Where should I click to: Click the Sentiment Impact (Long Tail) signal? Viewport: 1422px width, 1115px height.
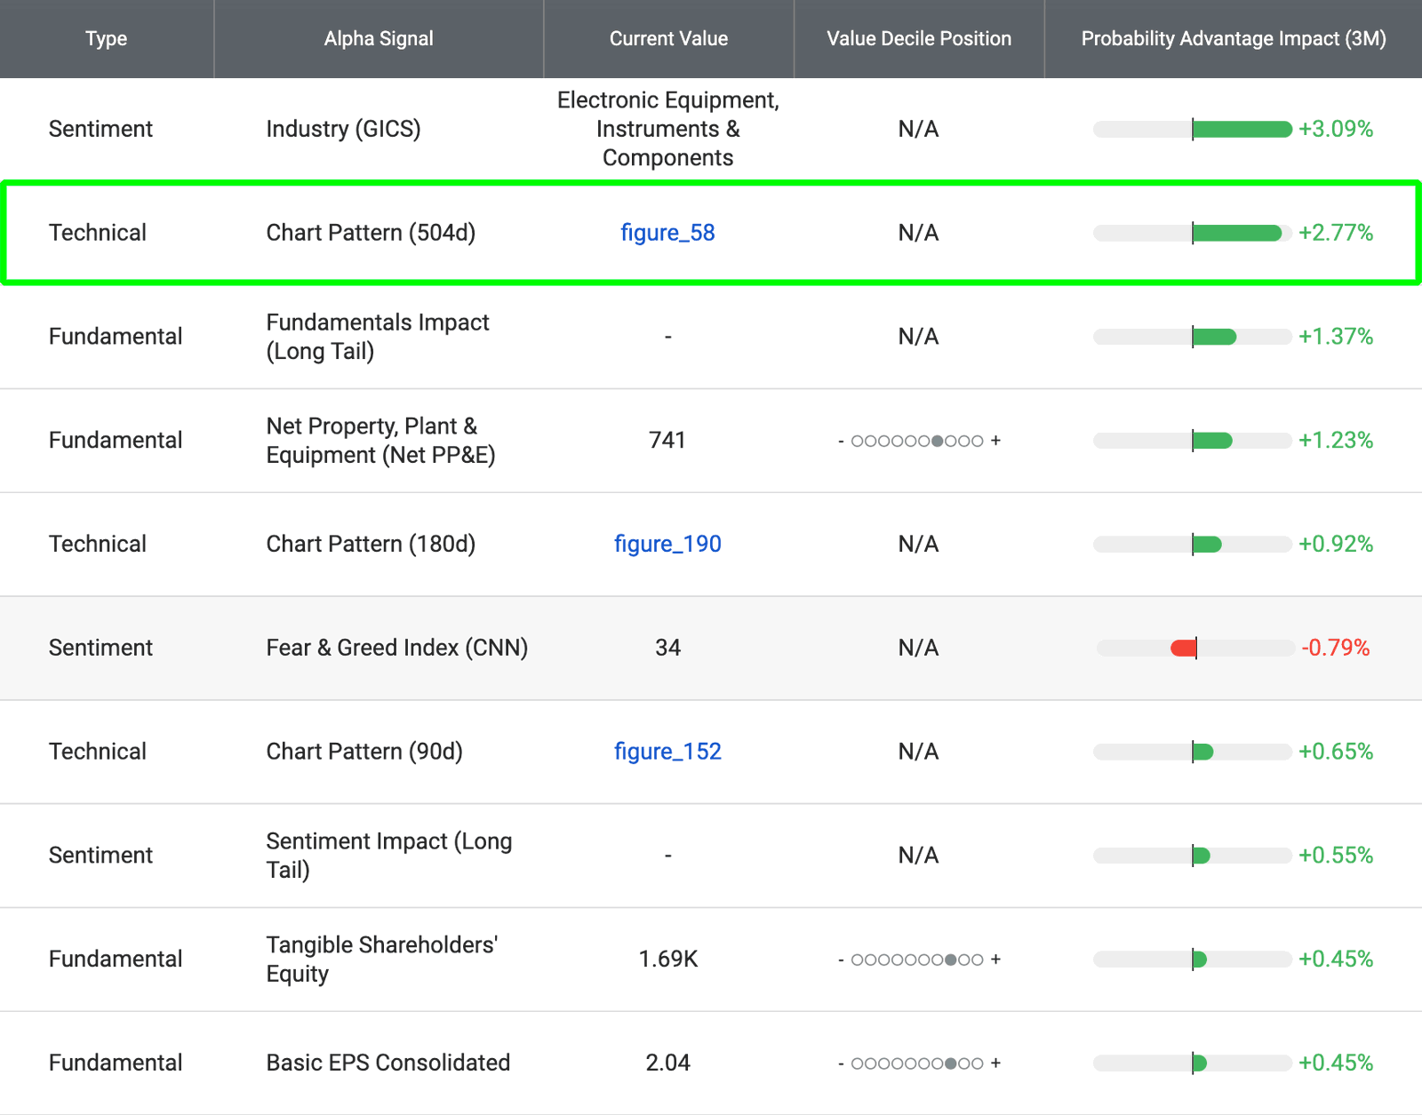coord(388,856)
